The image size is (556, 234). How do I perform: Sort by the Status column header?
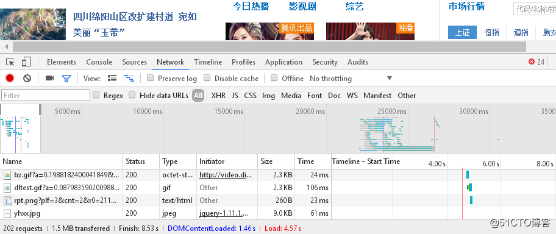[141, 161]
